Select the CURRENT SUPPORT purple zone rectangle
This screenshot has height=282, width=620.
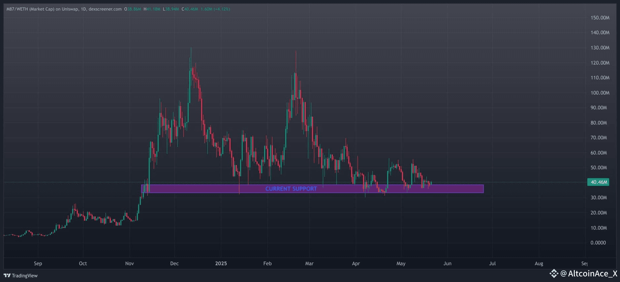[312, 189]
